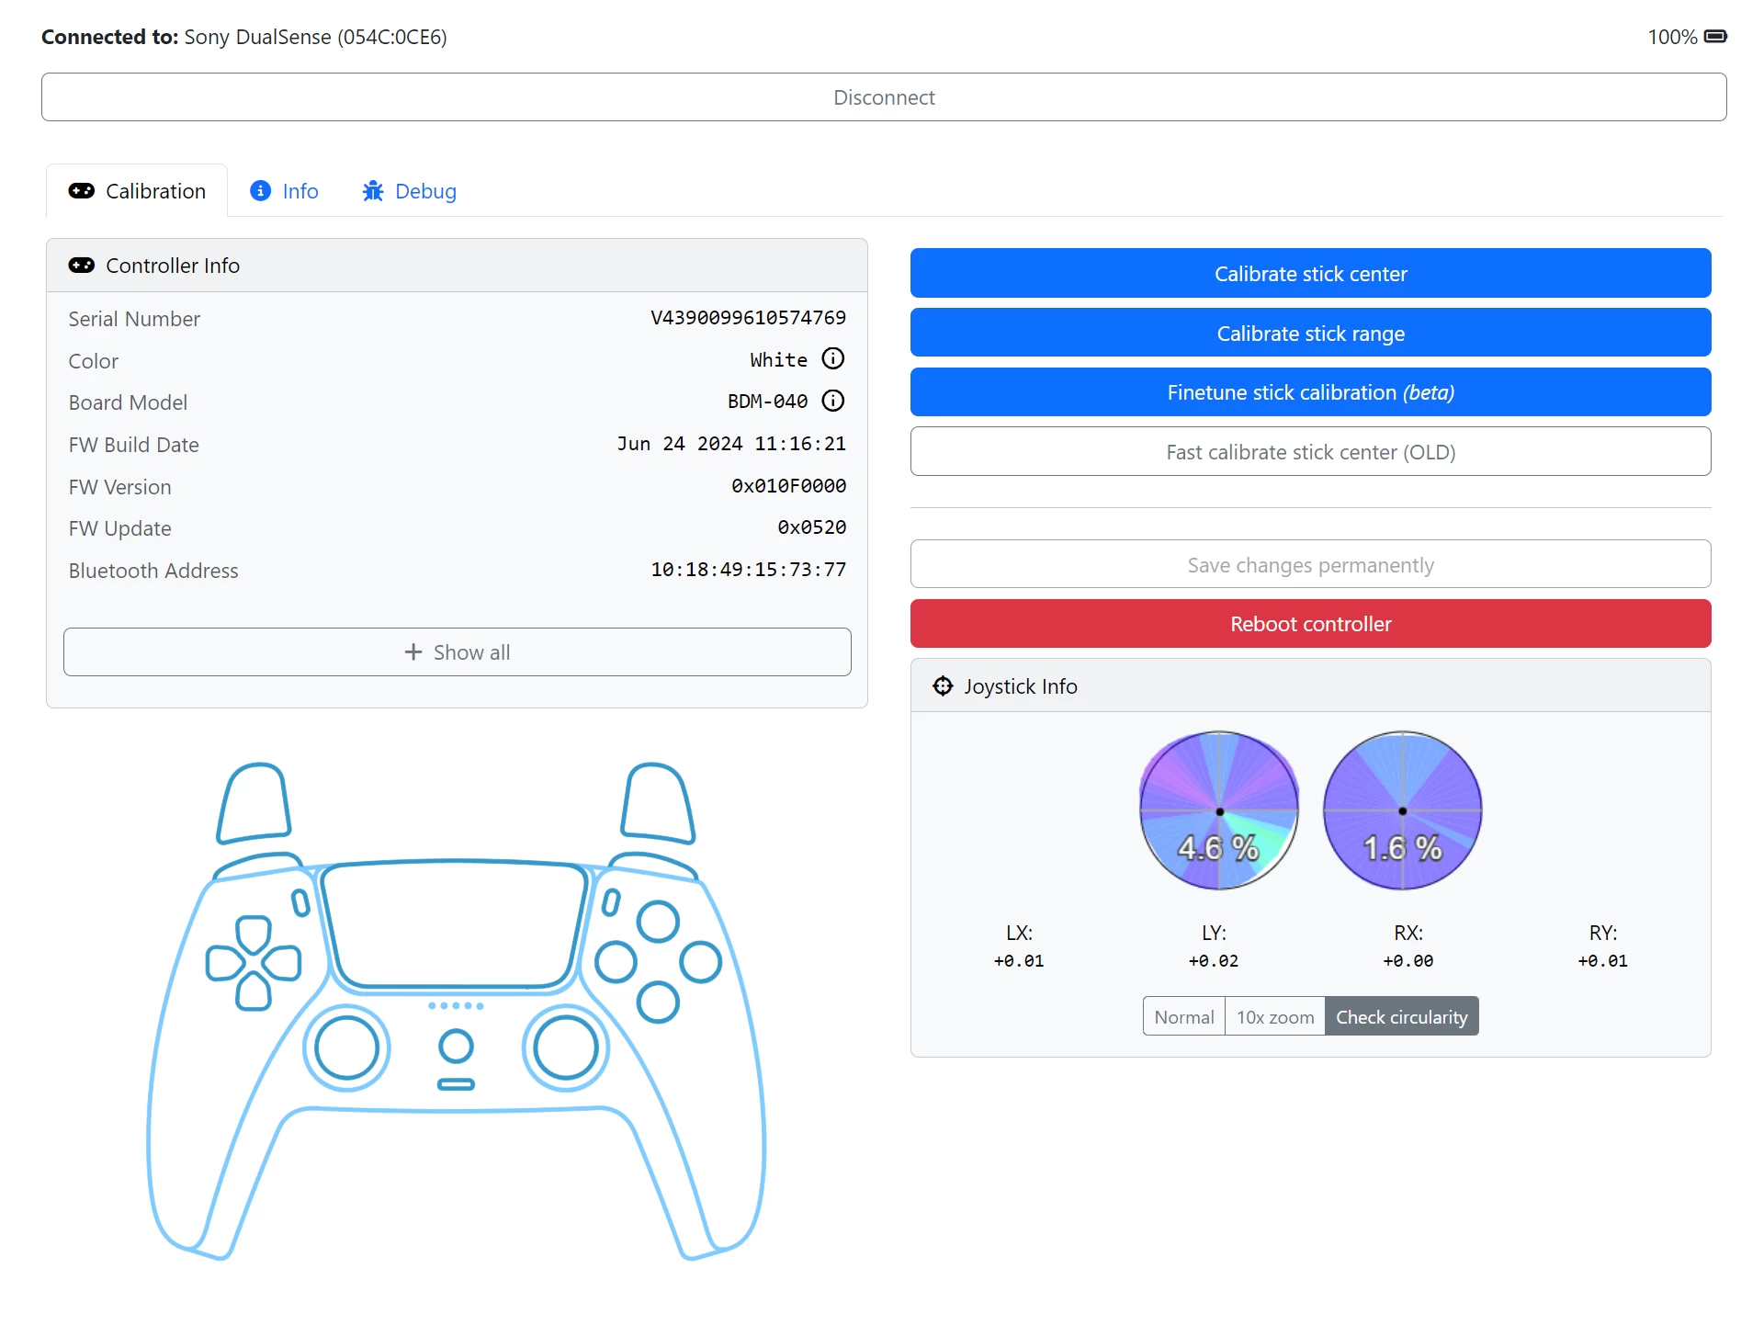Click the gamepad icon on the Calibration tab
Image resolution: width=1741 pixels, height=1325 pixels.
pyautogui.click(x=82, y=191)
